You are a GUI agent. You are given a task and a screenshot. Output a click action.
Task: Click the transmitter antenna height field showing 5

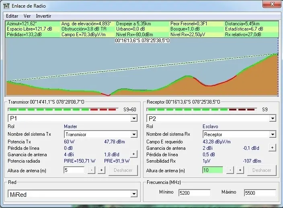point(74,170)
